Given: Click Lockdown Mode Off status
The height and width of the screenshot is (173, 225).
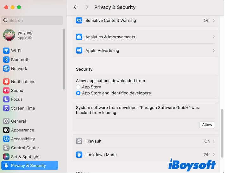Looking at the screenshot, I should 207,155.
